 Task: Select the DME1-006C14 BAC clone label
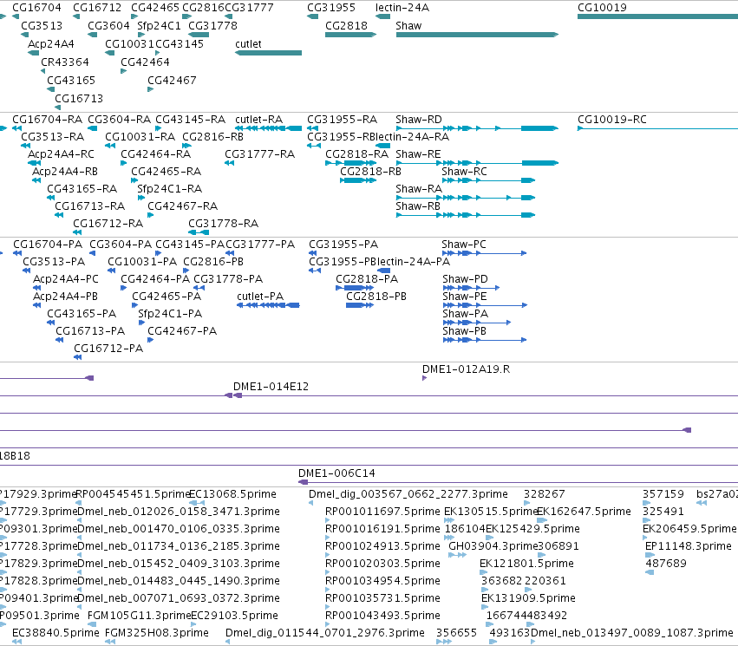337,473
